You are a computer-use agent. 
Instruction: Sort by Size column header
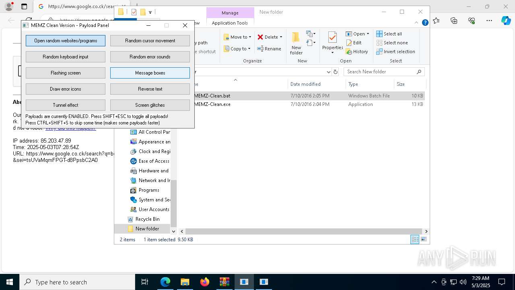(x=410, y=84)
